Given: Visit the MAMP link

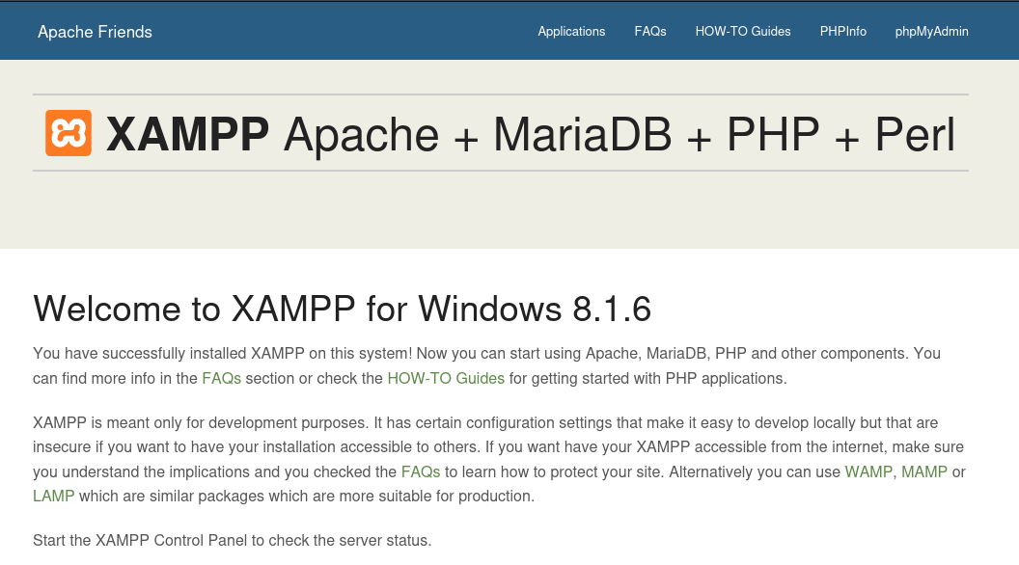Looking at the screenshot, I should [924, 471].
